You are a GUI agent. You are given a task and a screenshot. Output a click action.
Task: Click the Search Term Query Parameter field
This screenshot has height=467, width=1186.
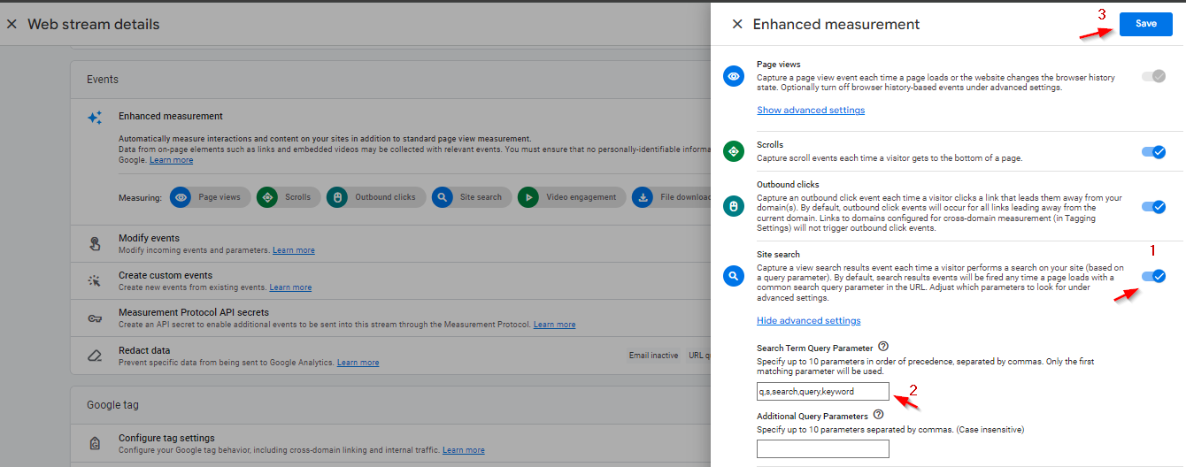pyautogui.click(x=822, y=391)
